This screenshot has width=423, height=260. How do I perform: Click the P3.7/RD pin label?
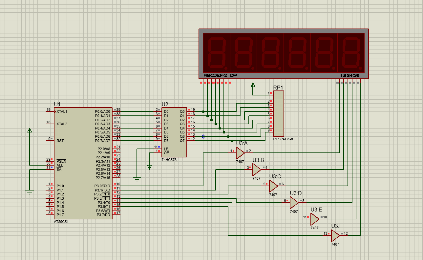coord(103,215)
